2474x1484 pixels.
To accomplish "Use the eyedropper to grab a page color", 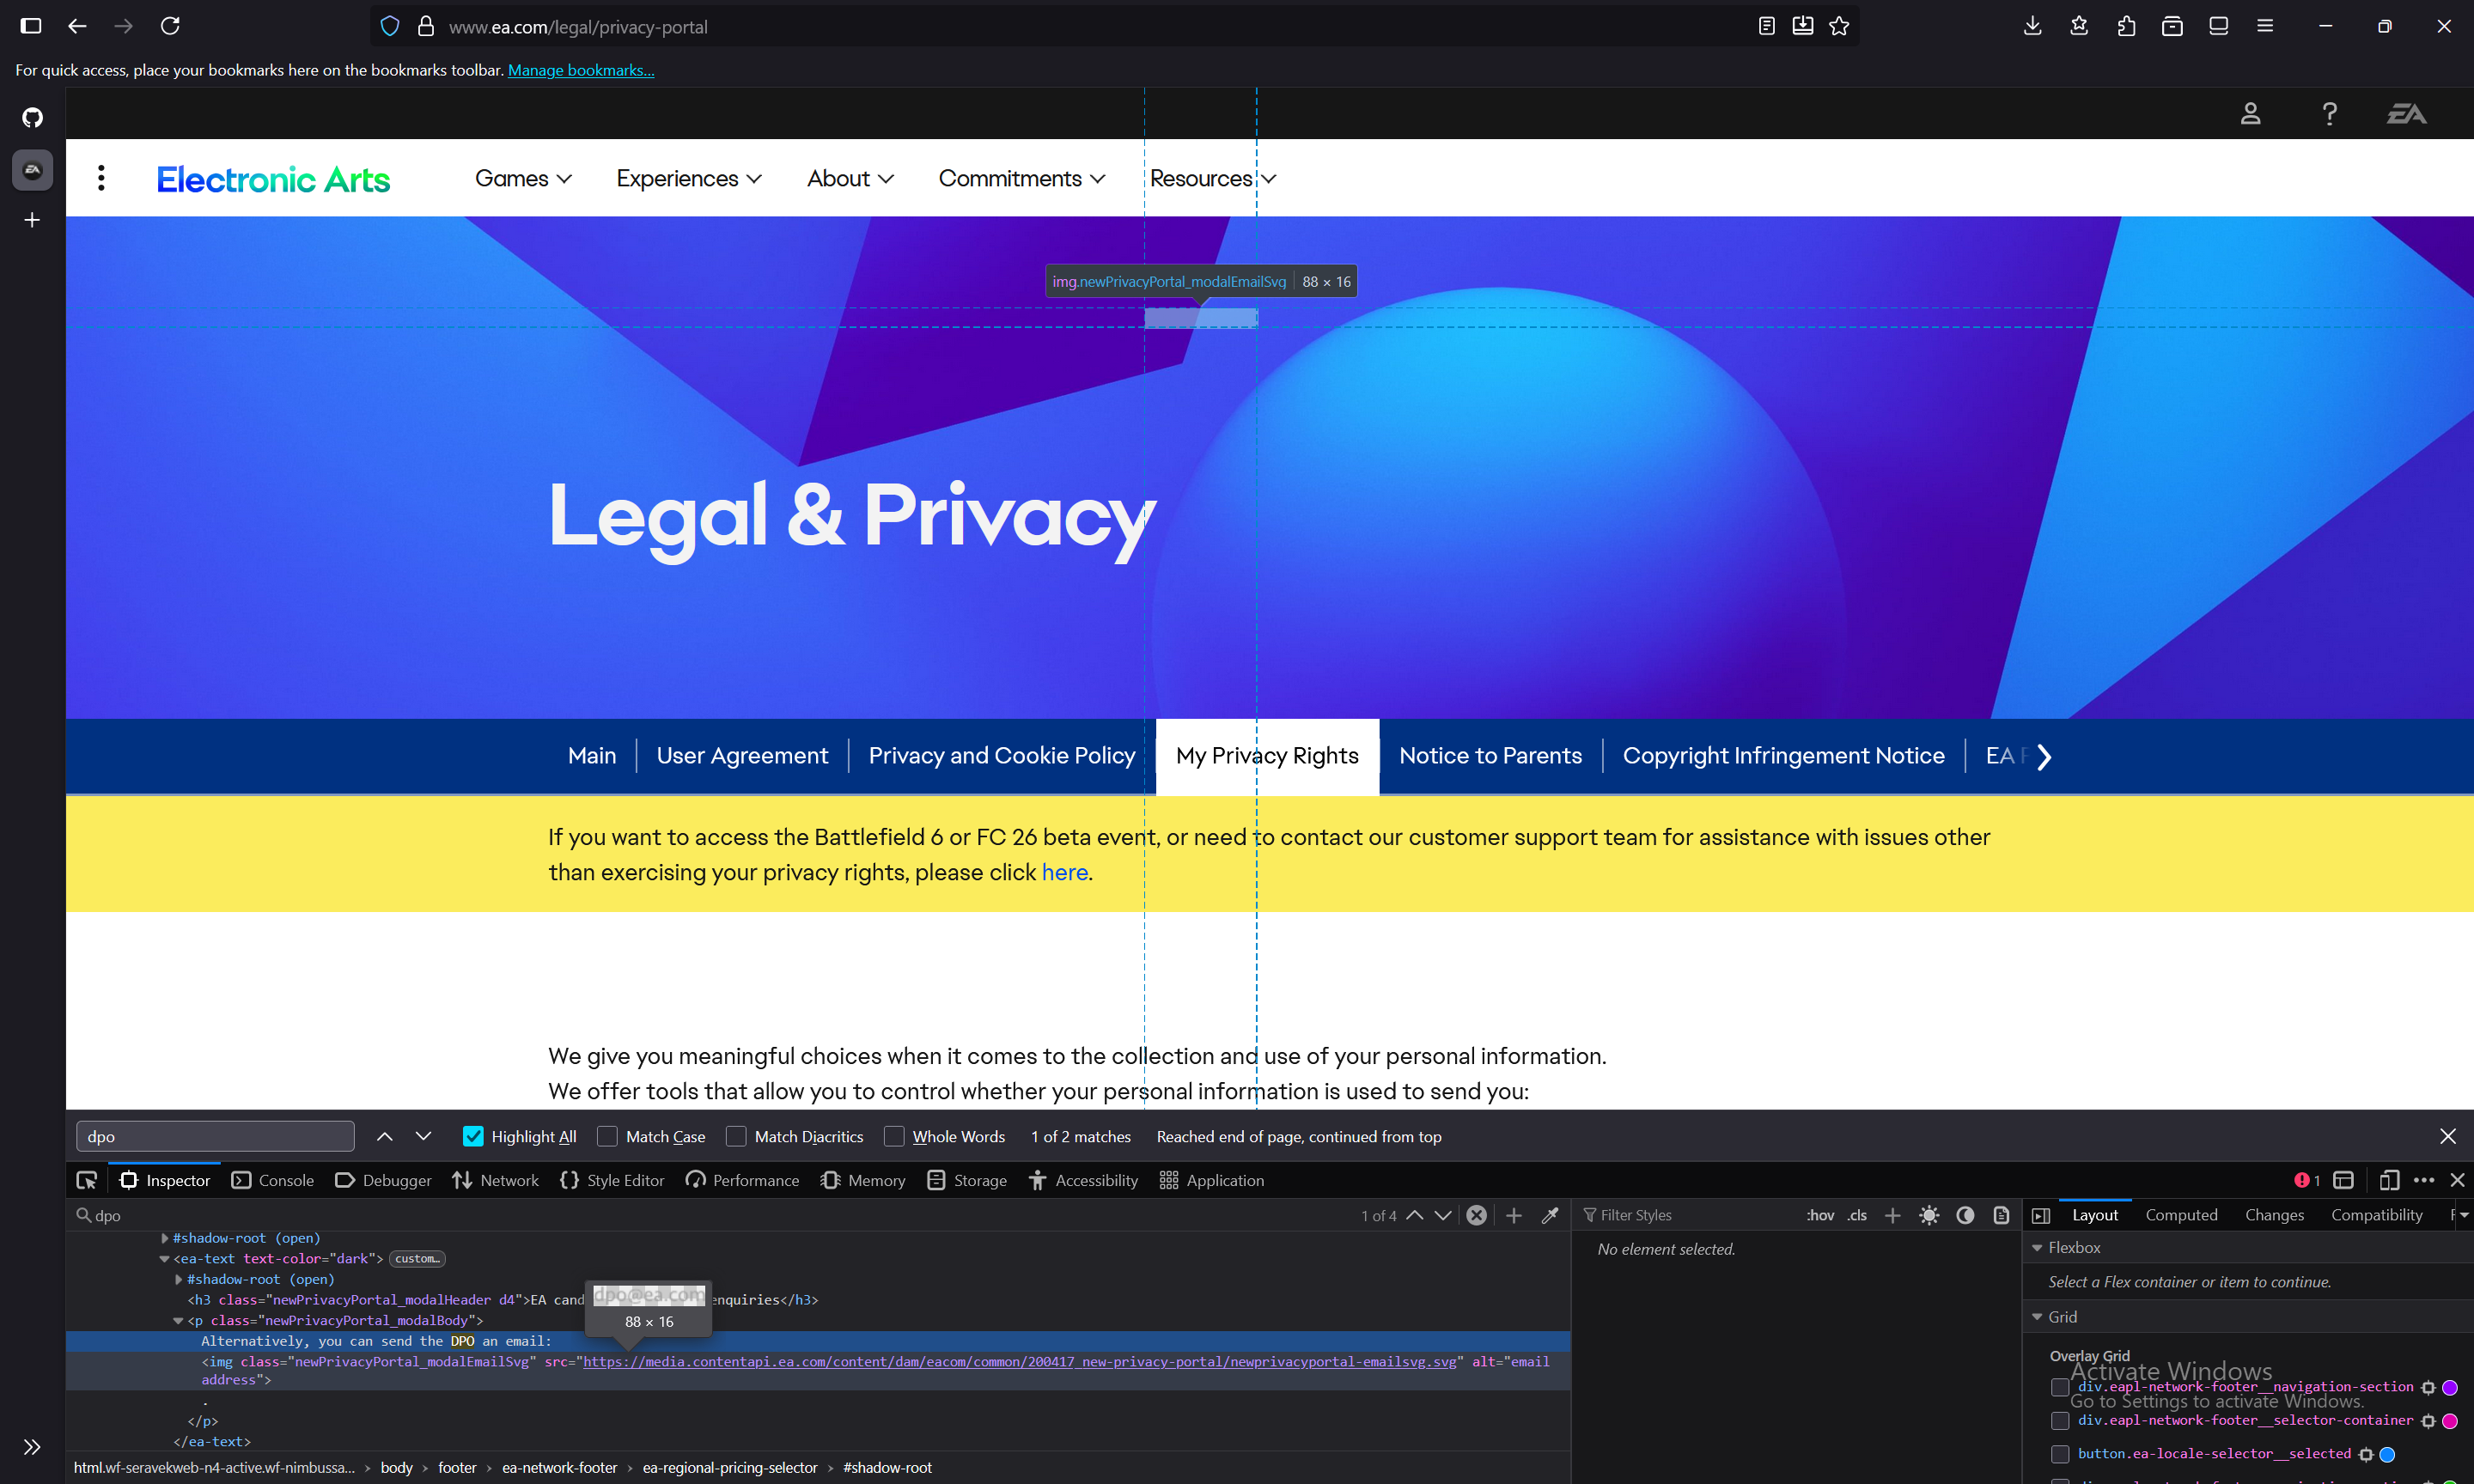I will pyautogui.click(x=1551, y=1215).
